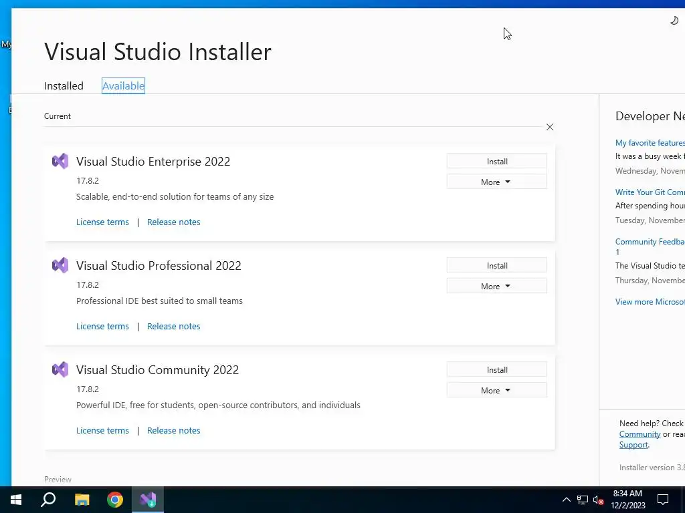Click the Visual Studio Community 2022 logo icon

click(60, 369)
